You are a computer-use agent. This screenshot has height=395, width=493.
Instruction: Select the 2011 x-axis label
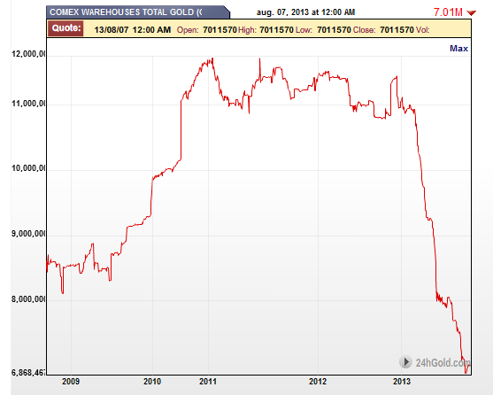click(208, 382)
